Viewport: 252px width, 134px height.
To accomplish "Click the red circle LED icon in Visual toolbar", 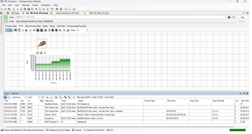I will coord(53,30).
